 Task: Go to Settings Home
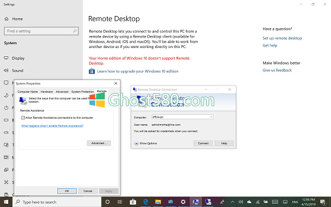[13, 19]
